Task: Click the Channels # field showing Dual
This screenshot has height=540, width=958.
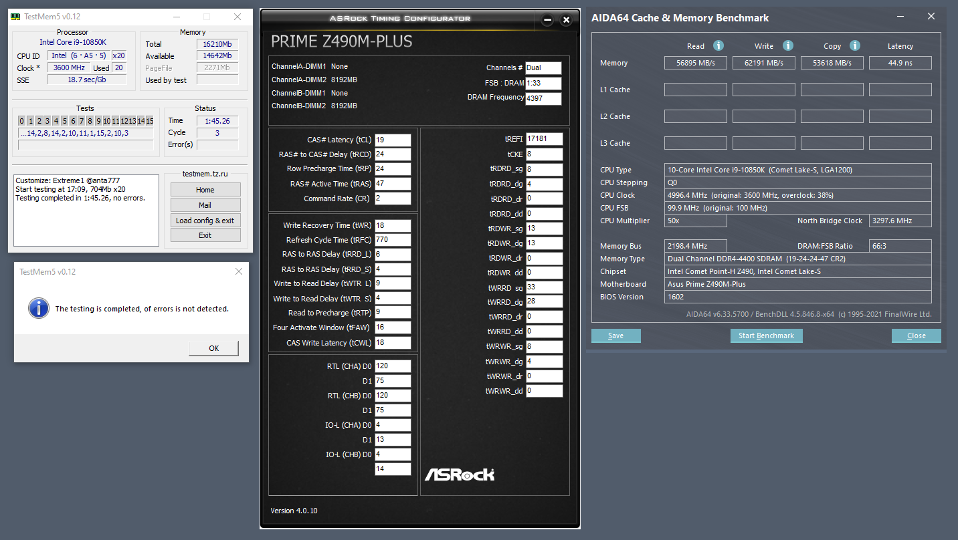Action: click(x=543, y=67)
